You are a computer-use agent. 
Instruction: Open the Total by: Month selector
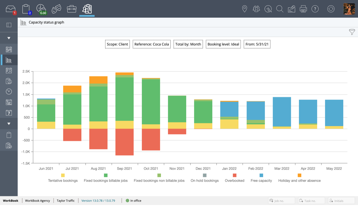(188, 44)
